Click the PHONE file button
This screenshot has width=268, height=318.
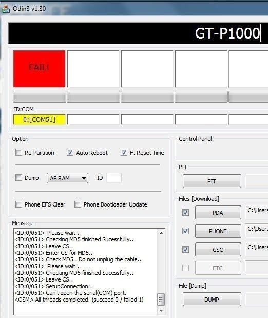tap(218, 231)
